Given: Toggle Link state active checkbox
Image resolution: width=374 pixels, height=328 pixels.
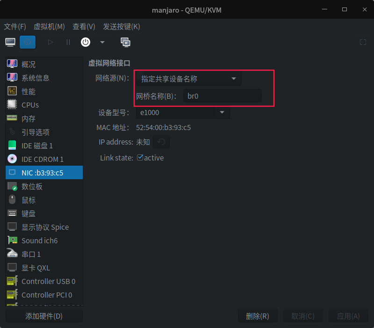Looking at the screenshot, I should (140, 158).
